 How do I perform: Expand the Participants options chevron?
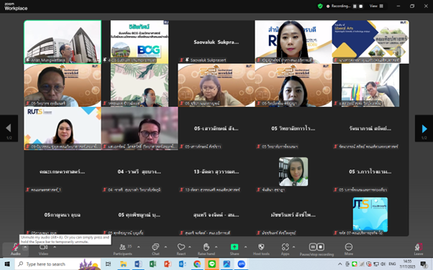138,247
